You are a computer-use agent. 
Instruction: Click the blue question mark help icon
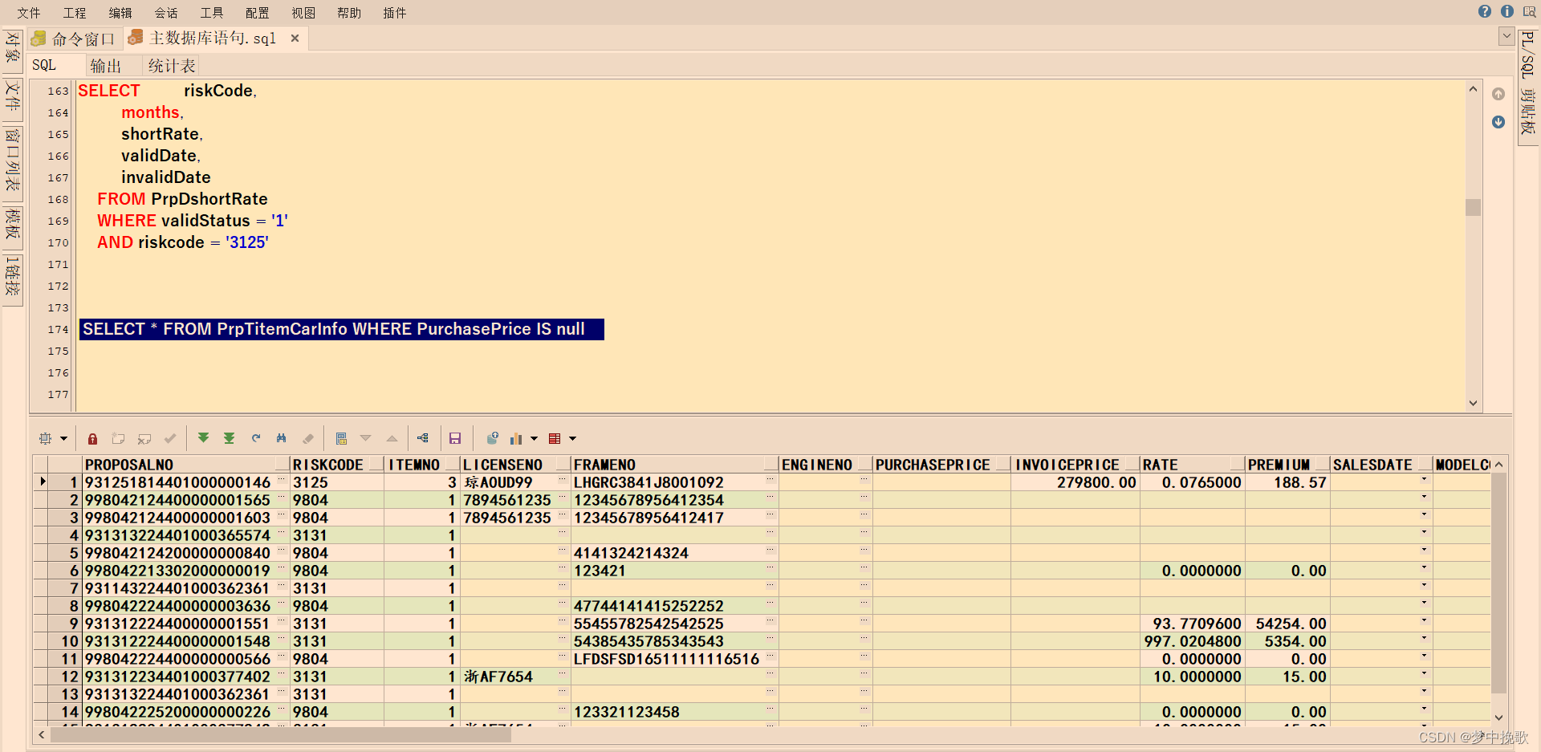pos(1485,11)
